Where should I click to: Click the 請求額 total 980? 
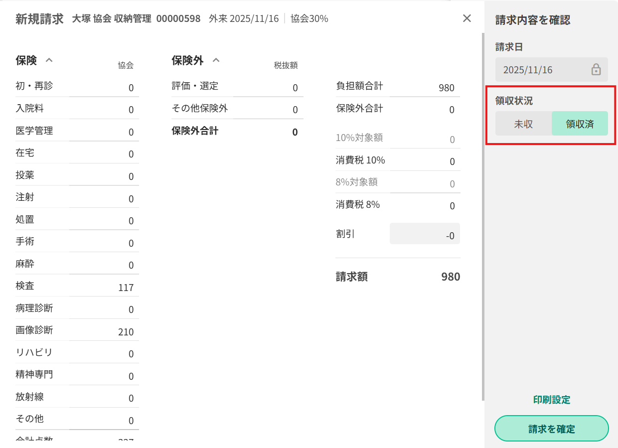point(450,277)
